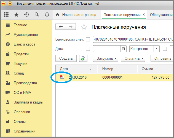Click the bar chart icon for Отчеты
The image size is (174, 138).
8,121
